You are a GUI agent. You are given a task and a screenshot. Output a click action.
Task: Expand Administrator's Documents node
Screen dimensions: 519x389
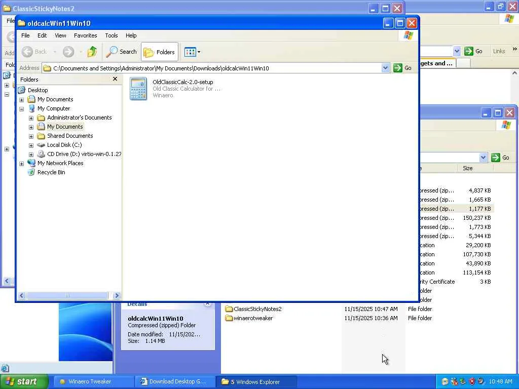coord(31,118)
